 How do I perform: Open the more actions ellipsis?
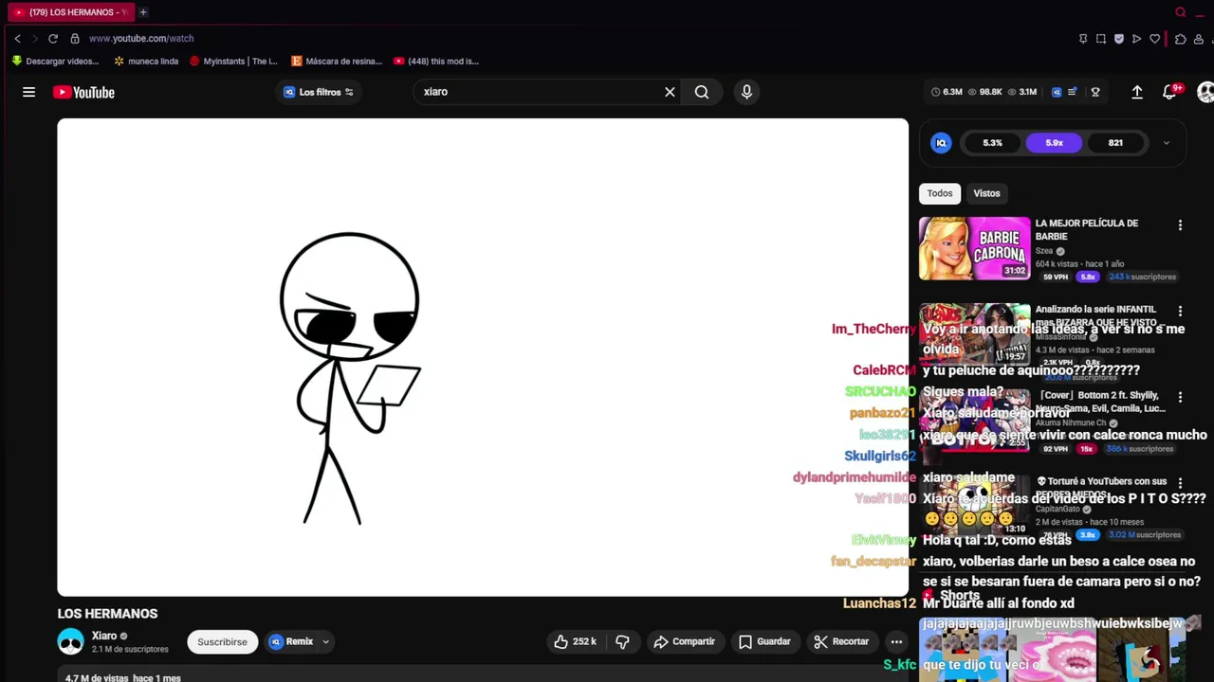(896, 641)
